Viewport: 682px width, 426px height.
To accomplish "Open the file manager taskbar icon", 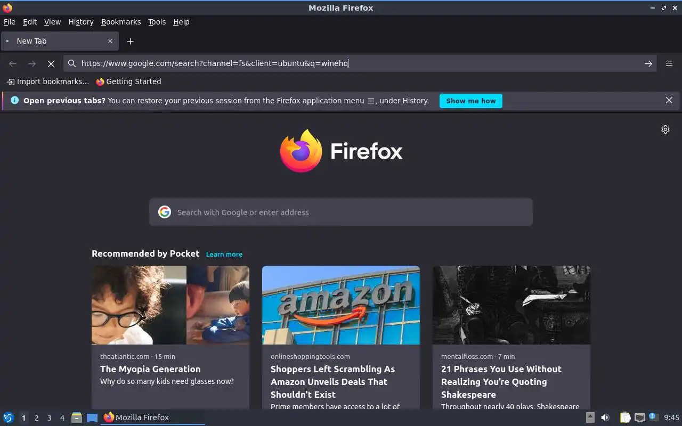I will click(77, 417).
